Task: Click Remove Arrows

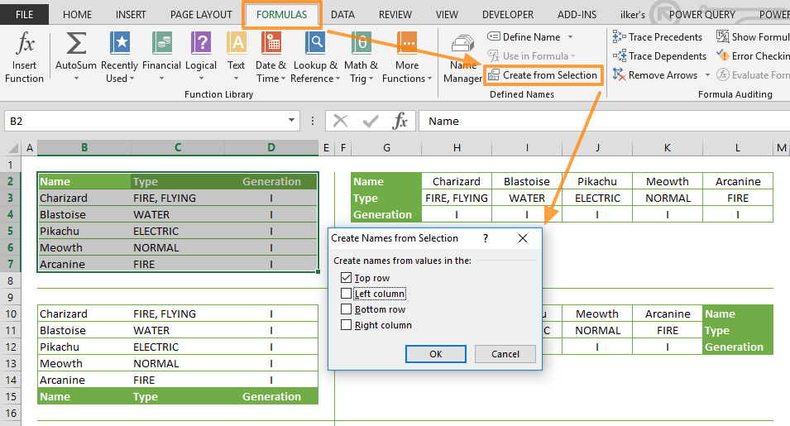Action: point(655,75)
